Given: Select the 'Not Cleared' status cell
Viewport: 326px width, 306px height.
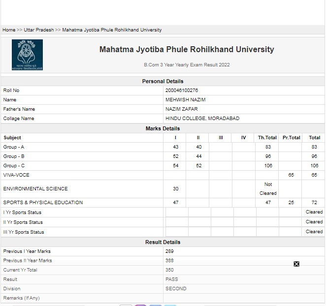Looking at the screenshot, I should (268, 188).
